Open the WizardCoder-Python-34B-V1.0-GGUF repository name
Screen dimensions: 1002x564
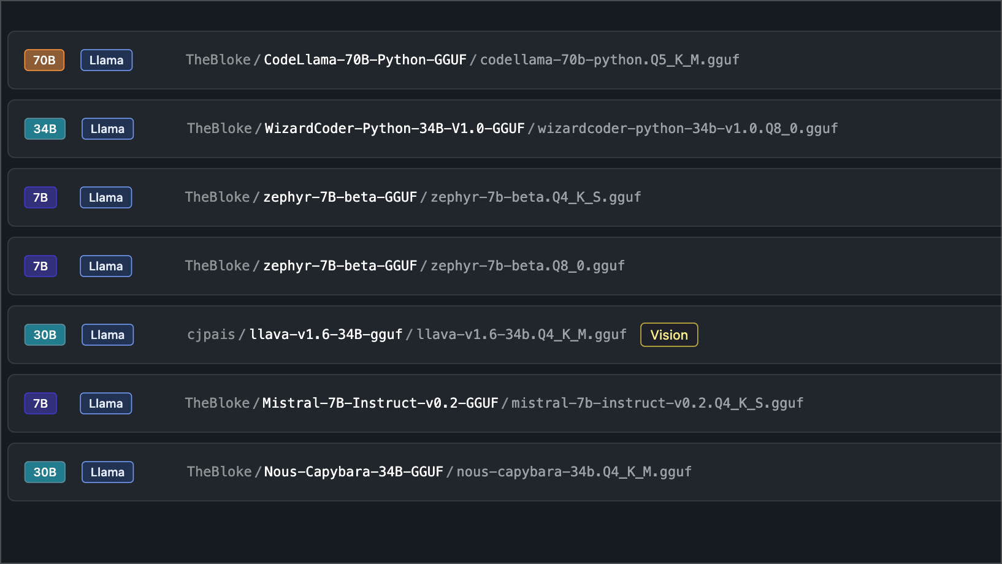click(x=394, y=129)
